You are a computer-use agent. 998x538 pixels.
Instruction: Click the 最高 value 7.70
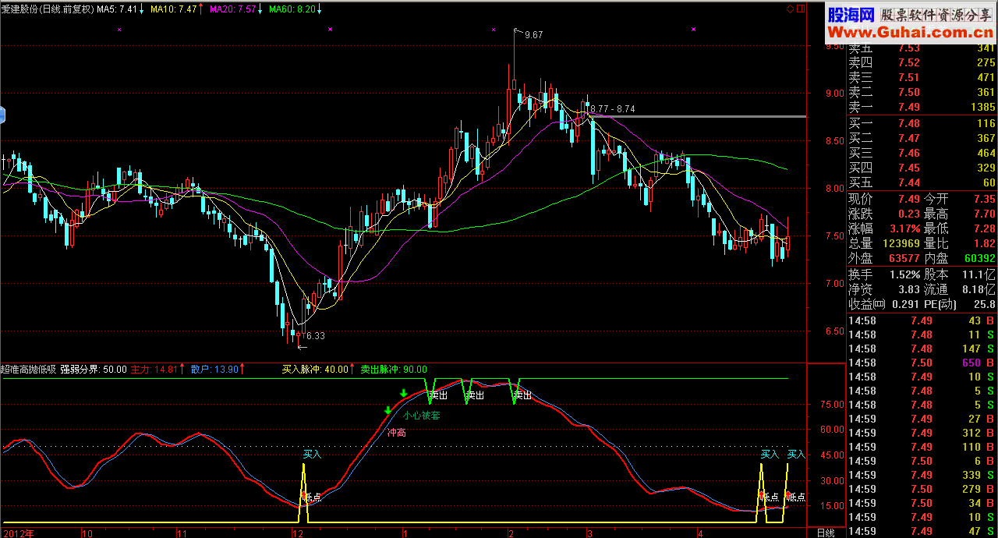point(984,214)
